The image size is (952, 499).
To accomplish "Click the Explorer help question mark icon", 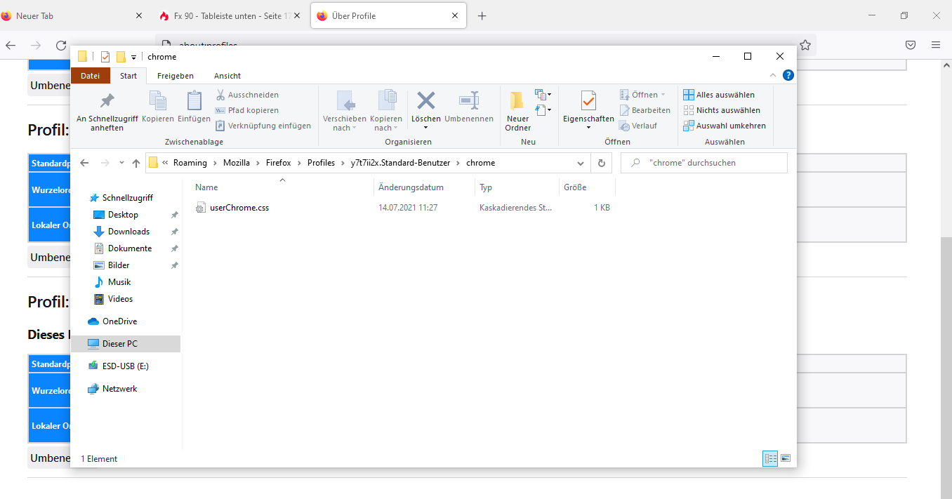I will (788, 75).
